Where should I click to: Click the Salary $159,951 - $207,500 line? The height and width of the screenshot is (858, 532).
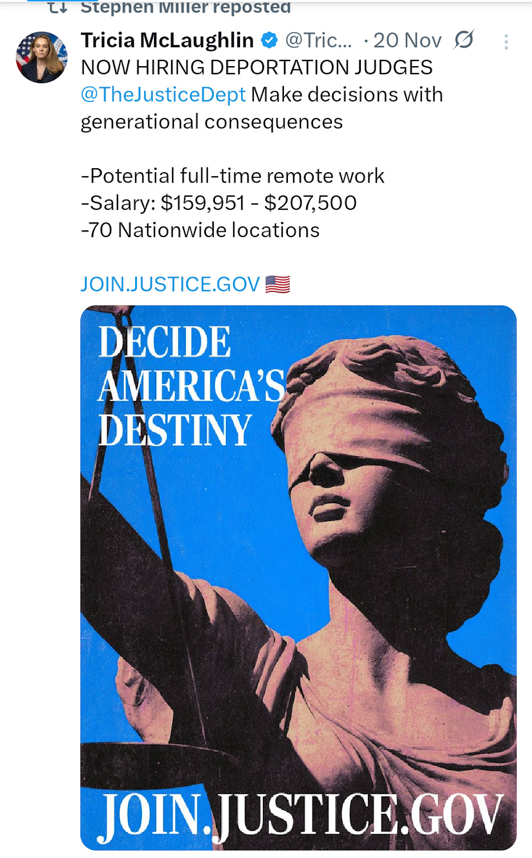(x=219, y=203)
